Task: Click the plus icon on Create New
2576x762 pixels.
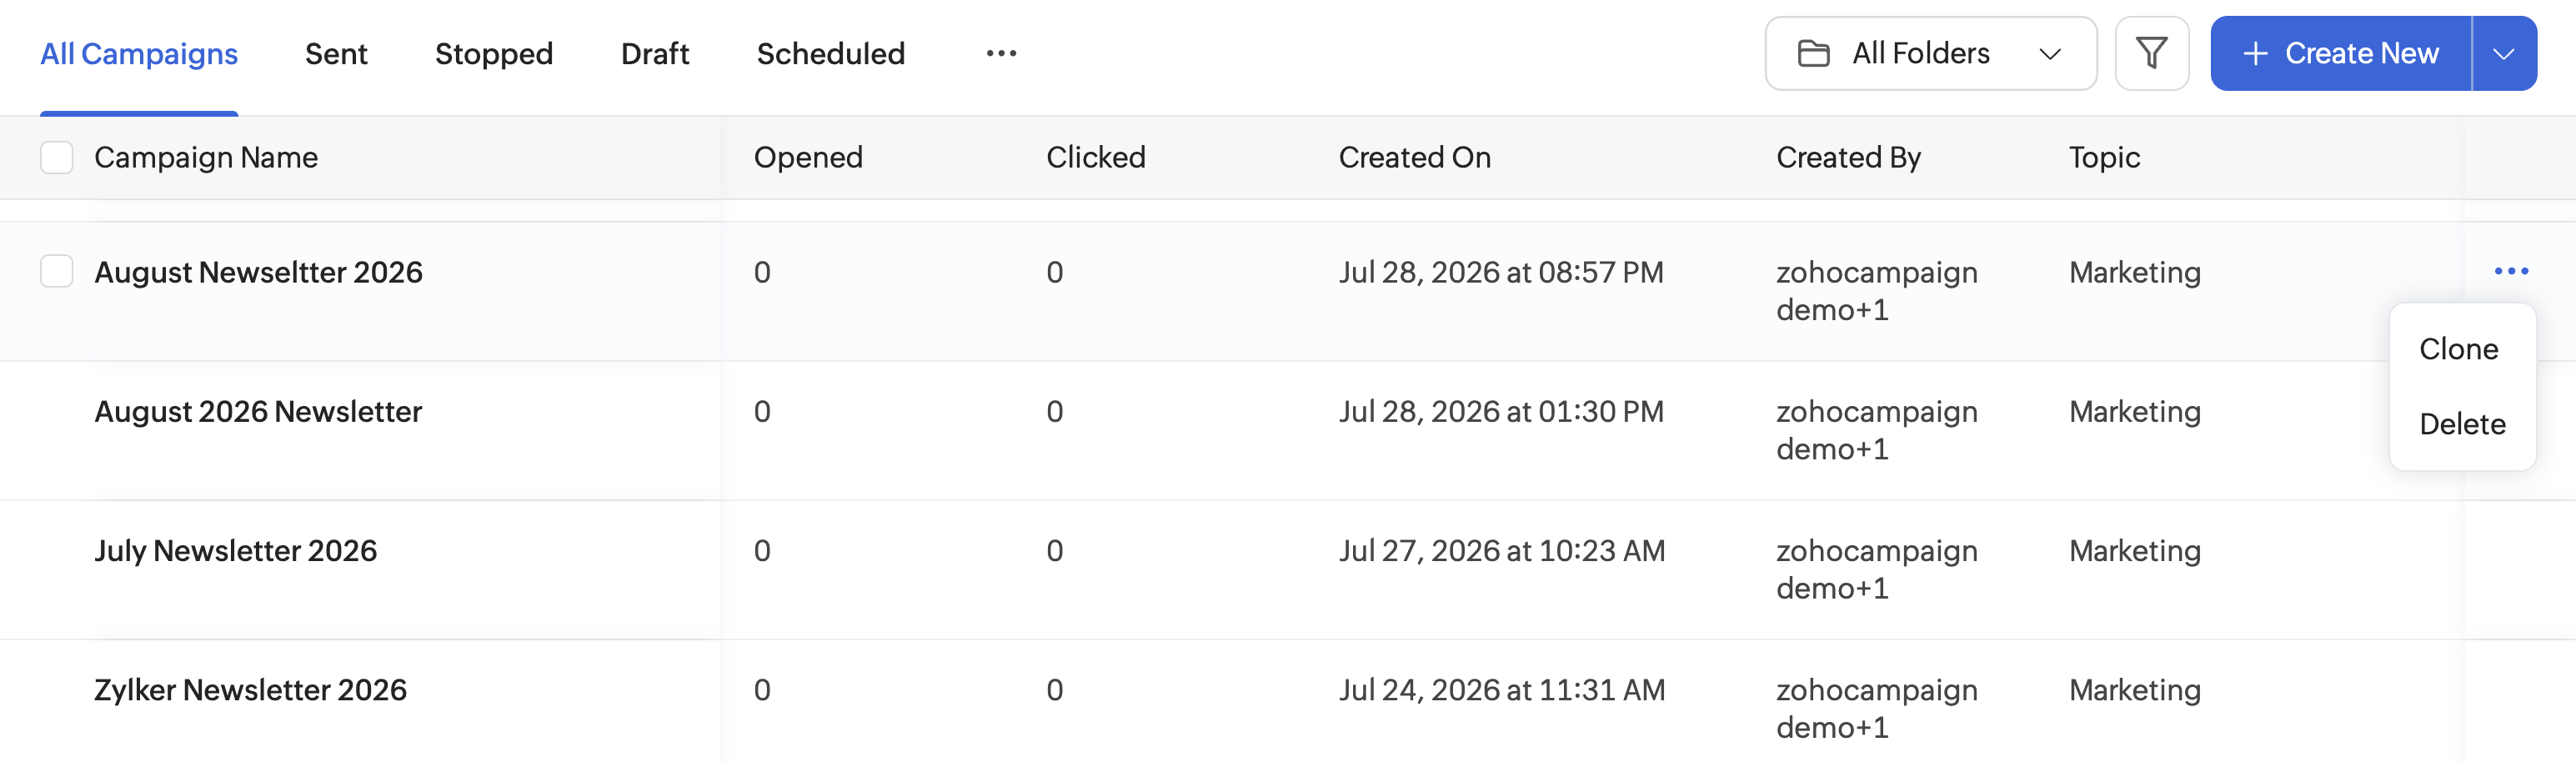Action: 2255,53
